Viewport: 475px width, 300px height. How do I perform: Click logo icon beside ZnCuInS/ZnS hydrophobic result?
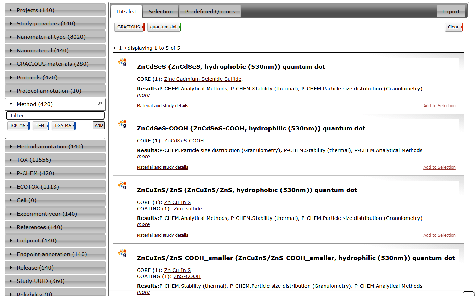(x=123, y=185)
